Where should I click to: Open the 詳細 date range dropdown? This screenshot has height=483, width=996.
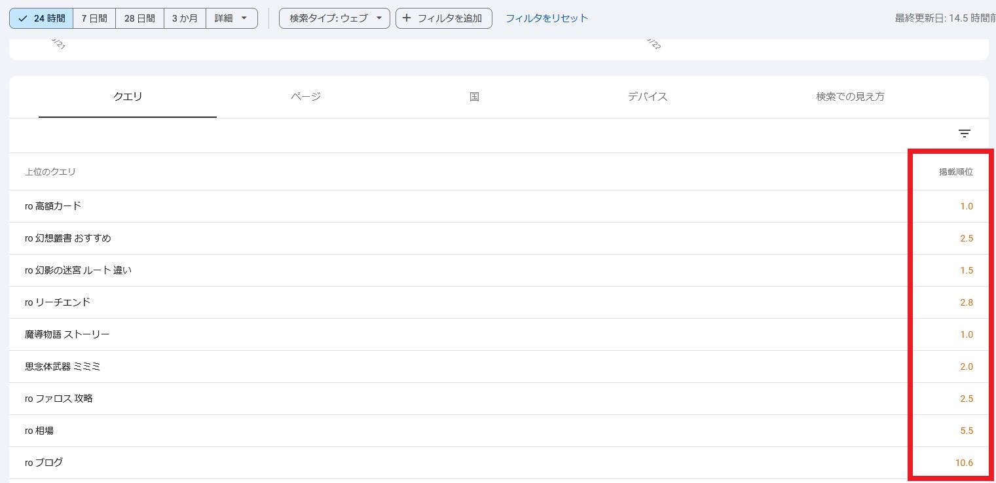(231, 18)
